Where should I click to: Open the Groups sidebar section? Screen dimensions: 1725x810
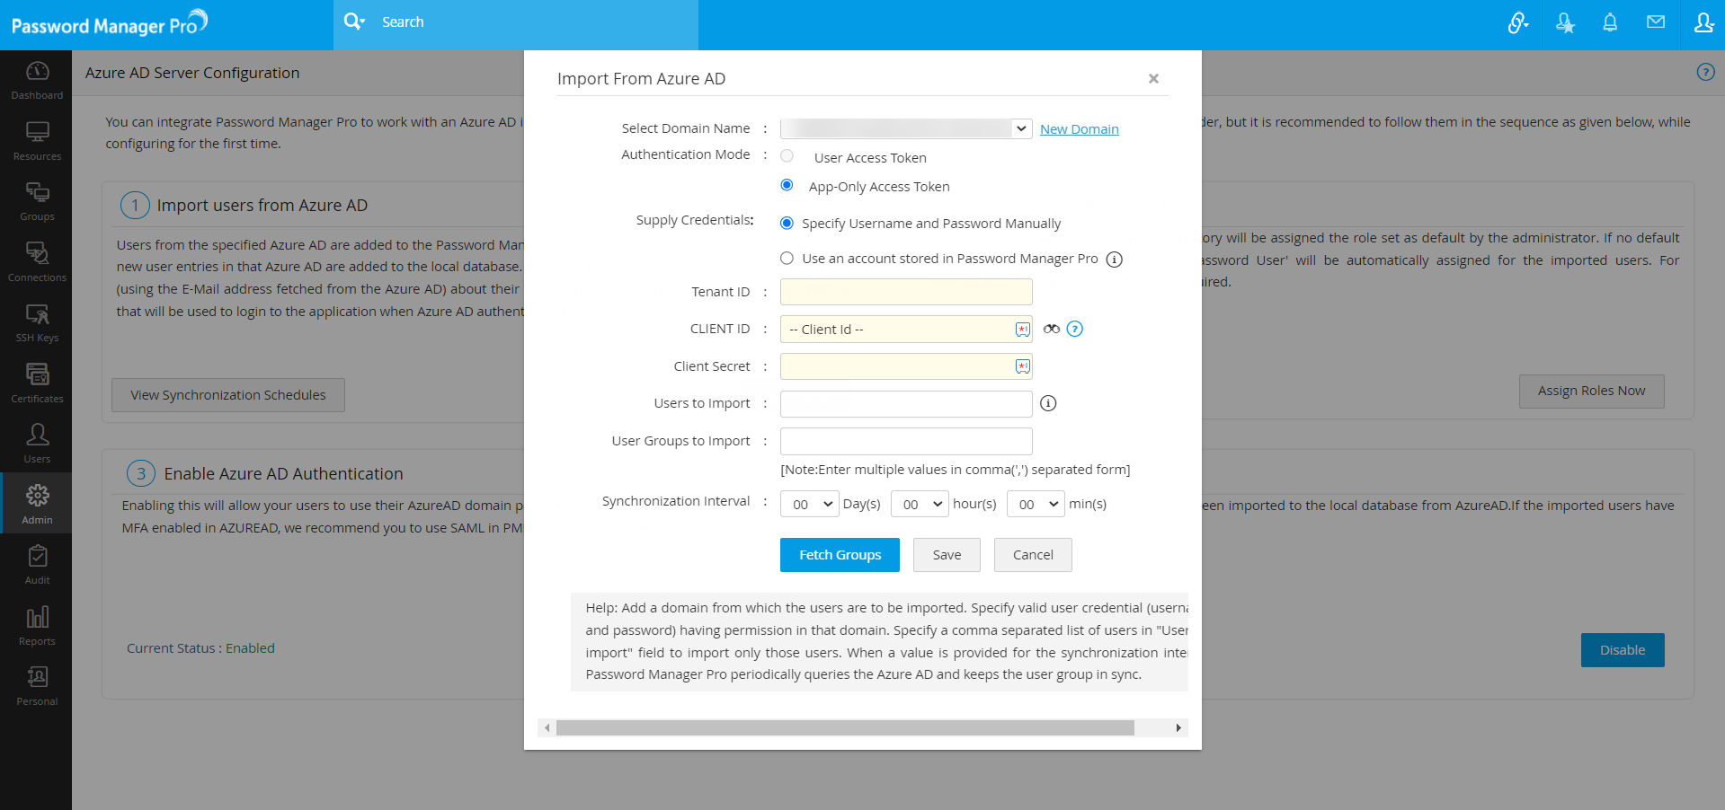(37, 201)
